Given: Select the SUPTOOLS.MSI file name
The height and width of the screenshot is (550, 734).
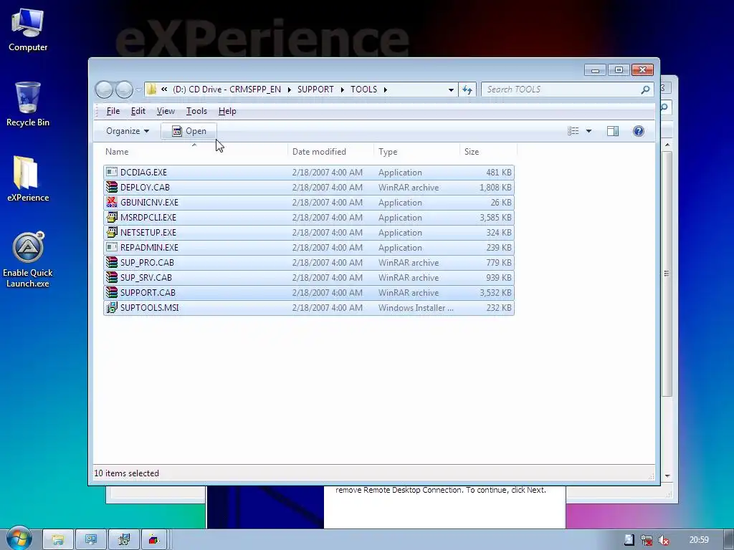Looking at the screenshot, I should pyautogui.click(x=149, y=307).
